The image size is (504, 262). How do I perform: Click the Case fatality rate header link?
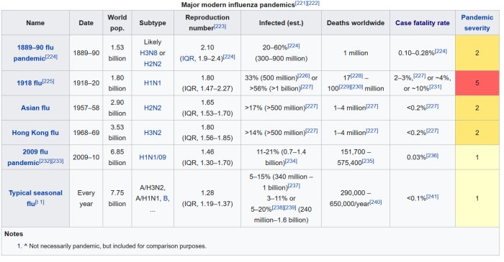(x=423, y=23)
